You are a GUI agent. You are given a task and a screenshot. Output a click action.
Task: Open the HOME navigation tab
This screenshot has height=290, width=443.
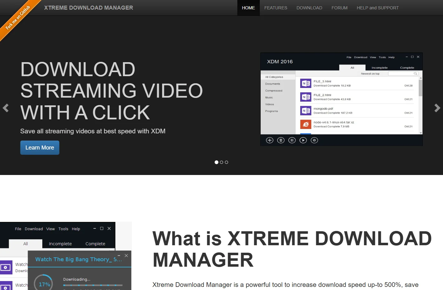pos(248,8)
